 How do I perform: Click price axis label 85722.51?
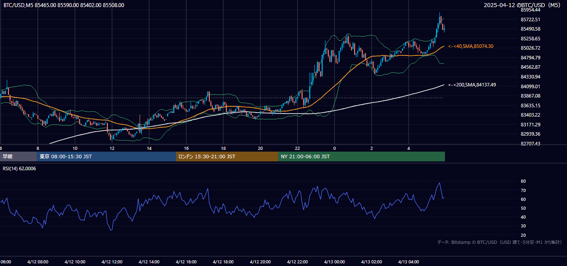coord(530,20)
